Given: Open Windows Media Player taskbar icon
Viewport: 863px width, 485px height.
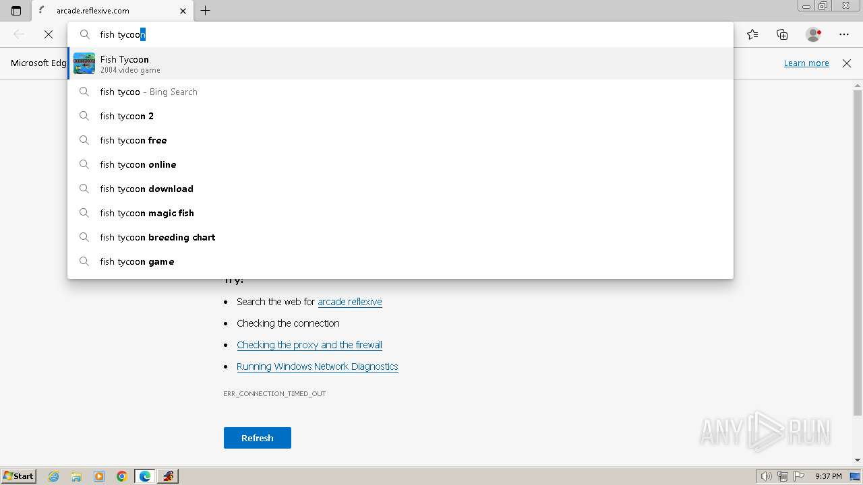Looking at the screenshot, I should [99, 476].
